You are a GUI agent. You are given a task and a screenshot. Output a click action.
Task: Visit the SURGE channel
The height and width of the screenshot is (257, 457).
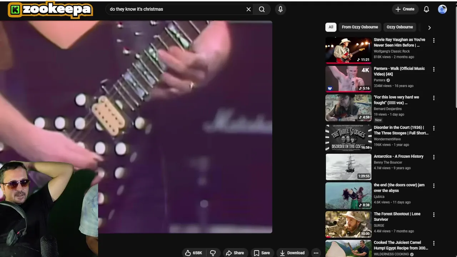pos(379,226)
